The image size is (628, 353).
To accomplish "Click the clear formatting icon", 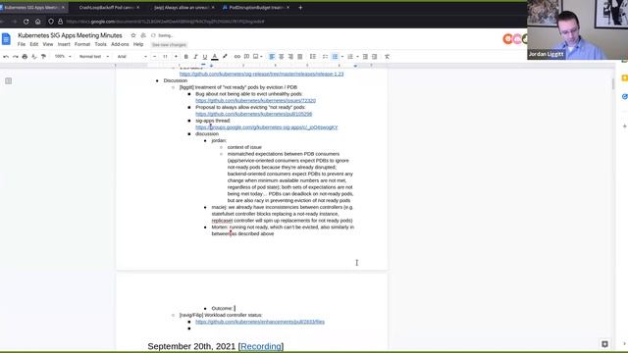I will [387, 57].
